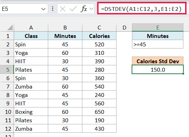Screen dimensions: 189x137
Task: Confirm the entry with the checkmark icon
Action: point(73,9)
